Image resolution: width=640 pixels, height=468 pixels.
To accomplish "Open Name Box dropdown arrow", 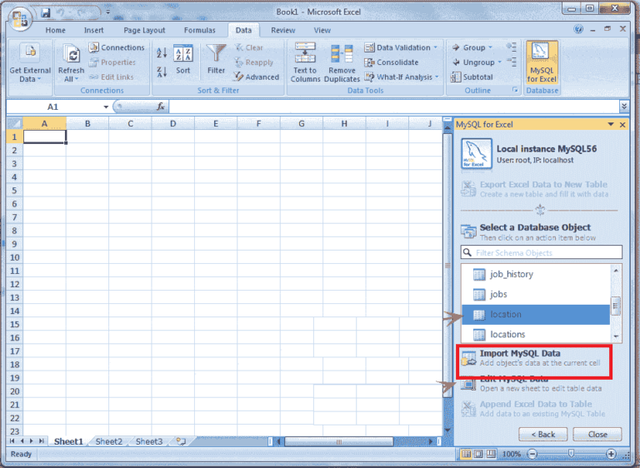I will click(x=106, y=107).
